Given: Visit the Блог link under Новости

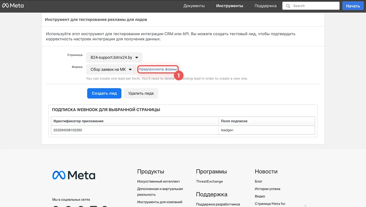Looking at the screenshot, I should [x=258, y=181].
